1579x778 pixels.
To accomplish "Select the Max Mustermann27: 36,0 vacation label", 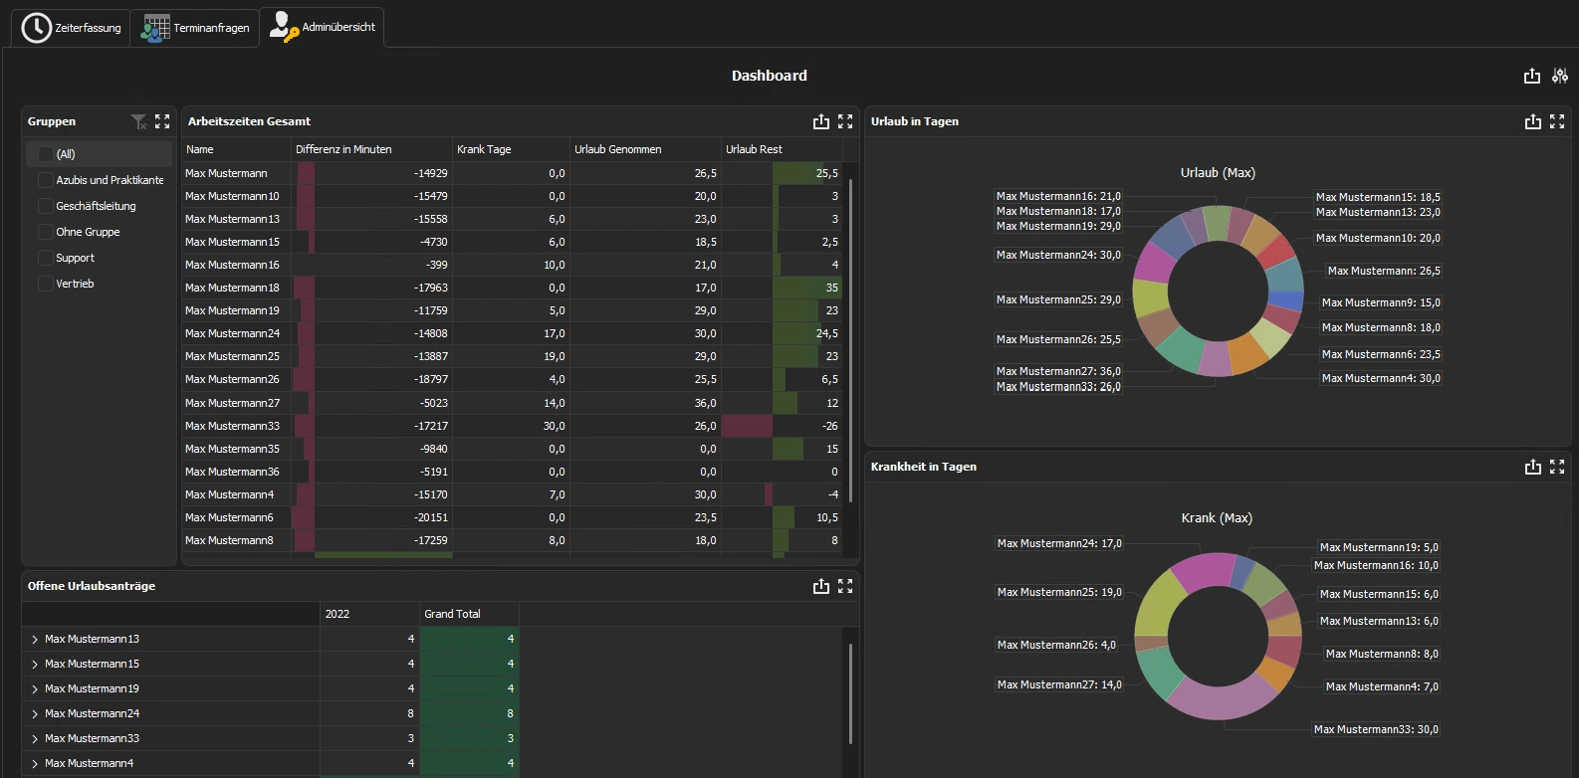I will click(1058, 371).
